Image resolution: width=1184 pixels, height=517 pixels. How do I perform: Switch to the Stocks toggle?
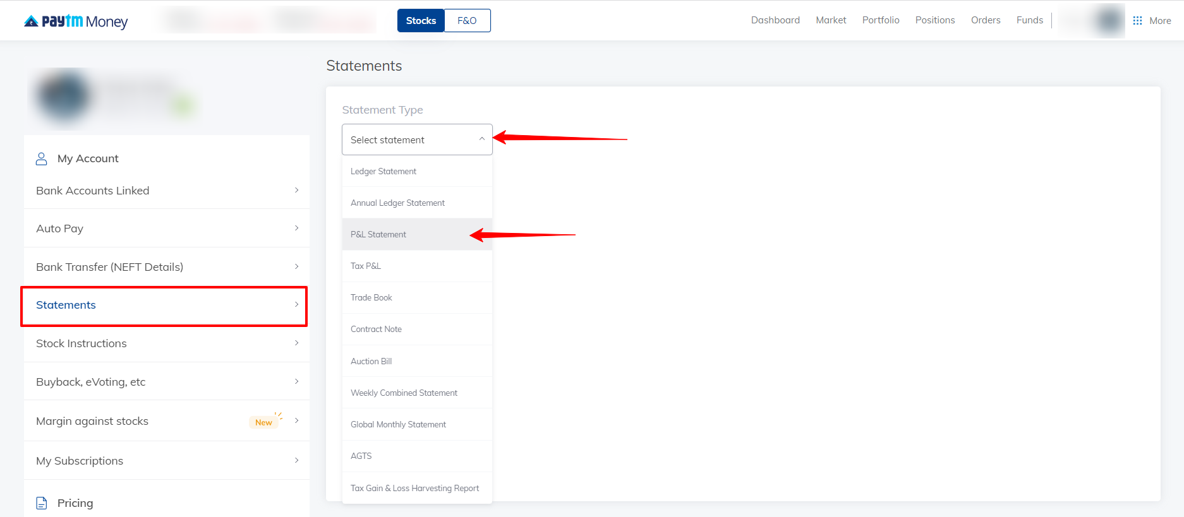click(x=421, y=21)
